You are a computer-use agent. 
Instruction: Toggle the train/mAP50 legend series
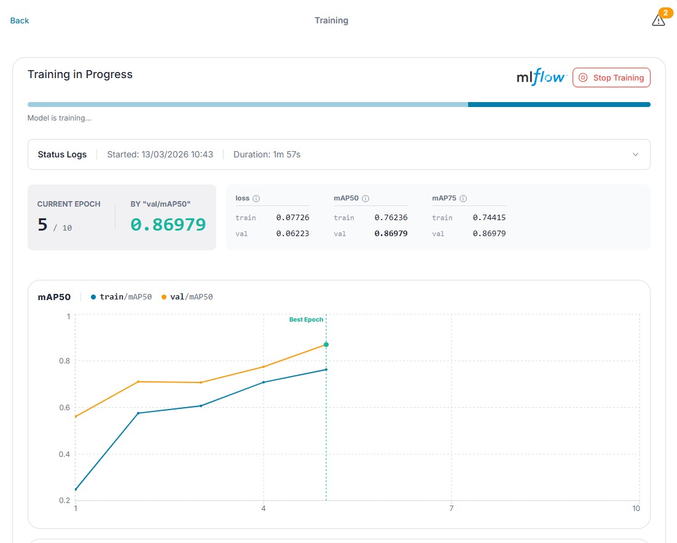121,297
